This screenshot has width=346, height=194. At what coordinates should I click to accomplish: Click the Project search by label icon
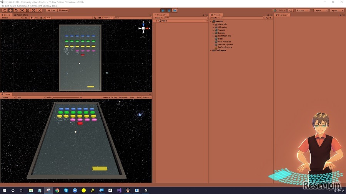(x=270, y=18)
